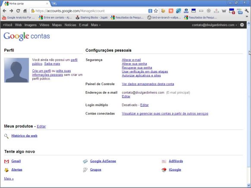Viewport: 251px width, 188px height.
Task: Open the bird-on-branch bookmark
Action: tap(164, 17)
